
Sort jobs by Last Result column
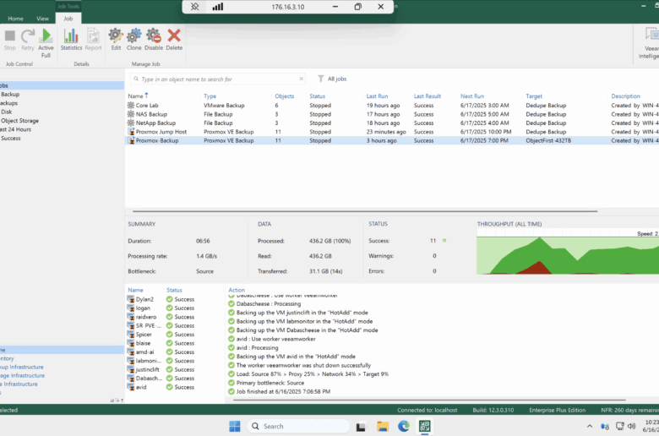click(428, 96)
